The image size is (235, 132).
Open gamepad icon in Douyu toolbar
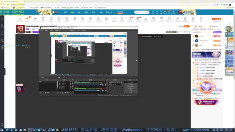(169, 19)
